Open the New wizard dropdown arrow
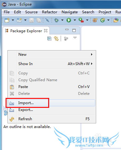Screen dimensions: 121x150 coord(13,20)
